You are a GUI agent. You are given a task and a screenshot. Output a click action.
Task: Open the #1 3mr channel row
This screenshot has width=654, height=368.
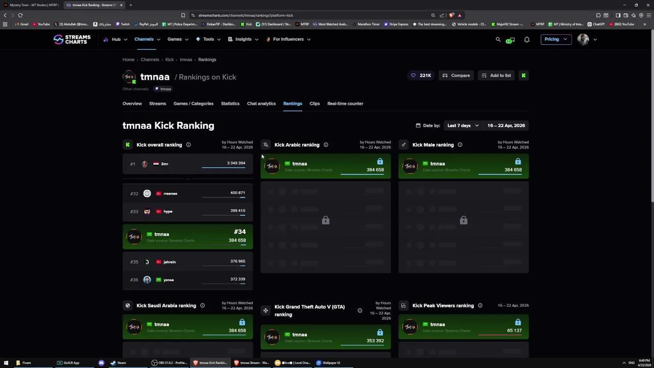(x=188, y=164)
